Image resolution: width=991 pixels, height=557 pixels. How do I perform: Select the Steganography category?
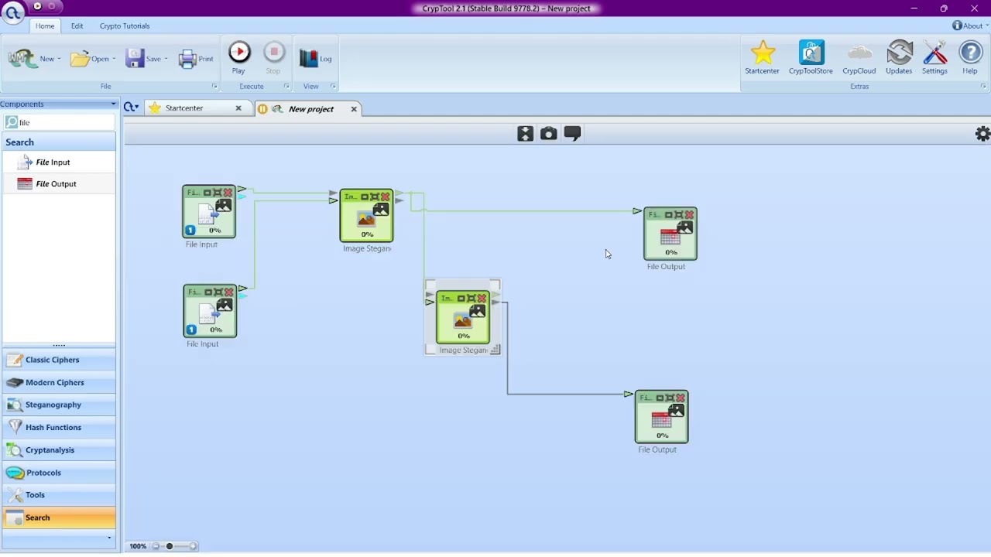click(53, 405)
